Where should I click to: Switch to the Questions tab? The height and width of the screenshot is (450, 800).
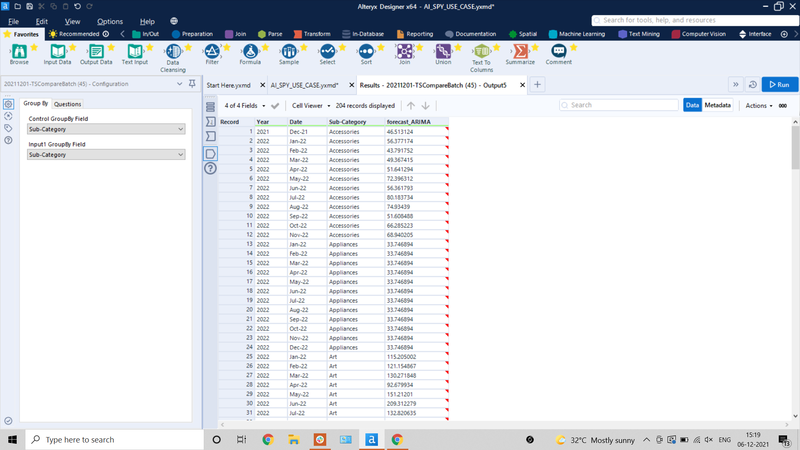click(x=67, y=104)
